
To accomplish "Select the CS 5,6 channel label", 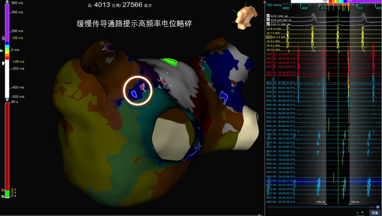I will [x=273, y=41].
